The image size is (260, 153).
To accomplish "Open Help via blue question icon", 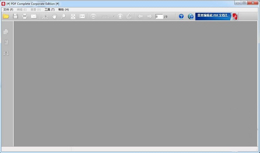I will point(181,16).
